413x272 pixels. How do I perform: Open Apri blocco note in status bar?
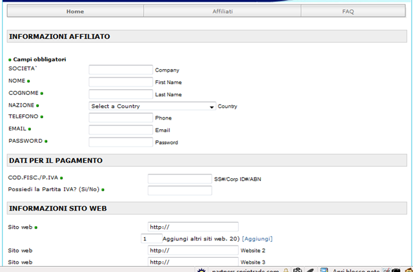tap(356, 271)
